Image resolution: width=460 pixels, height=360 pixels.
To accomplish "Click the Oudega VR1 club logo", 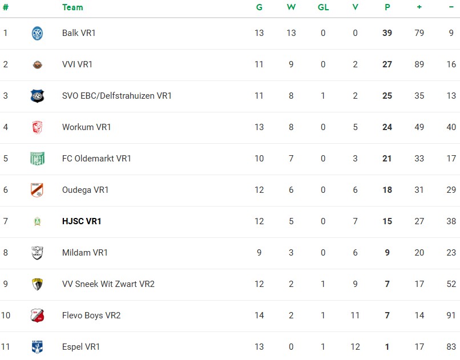I will [37, 190].
